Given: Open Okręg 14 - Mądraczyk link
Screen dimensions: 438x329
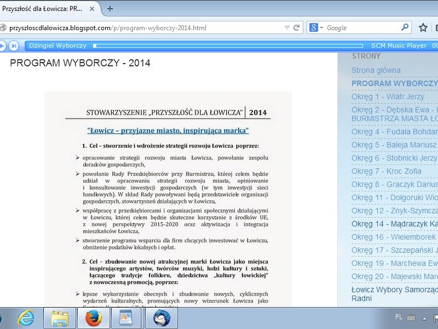Looking at the screenshot, I should click(x=394, y=224).
